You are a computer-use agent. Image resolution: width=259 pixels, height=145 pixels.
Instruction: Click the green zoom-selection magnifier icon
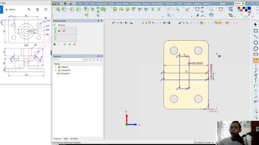pyautogui.click(x=231, y=15)
